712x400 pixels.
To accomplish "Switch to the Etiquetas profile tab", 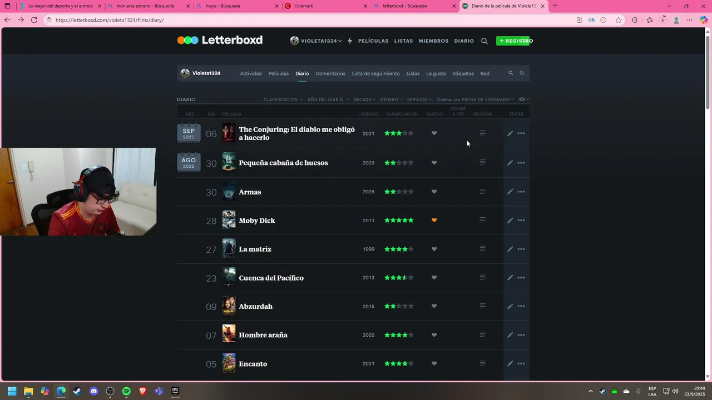I will tap(463, 73).
